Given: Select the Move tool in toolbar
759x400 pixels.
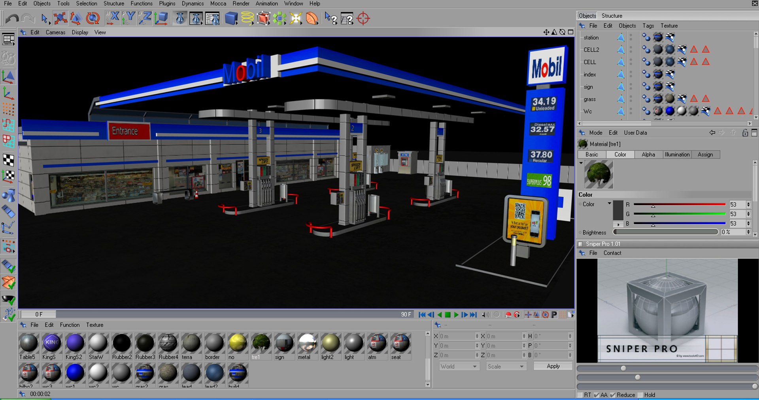Looking at the screenshot, I should click(x=60, y=18).
